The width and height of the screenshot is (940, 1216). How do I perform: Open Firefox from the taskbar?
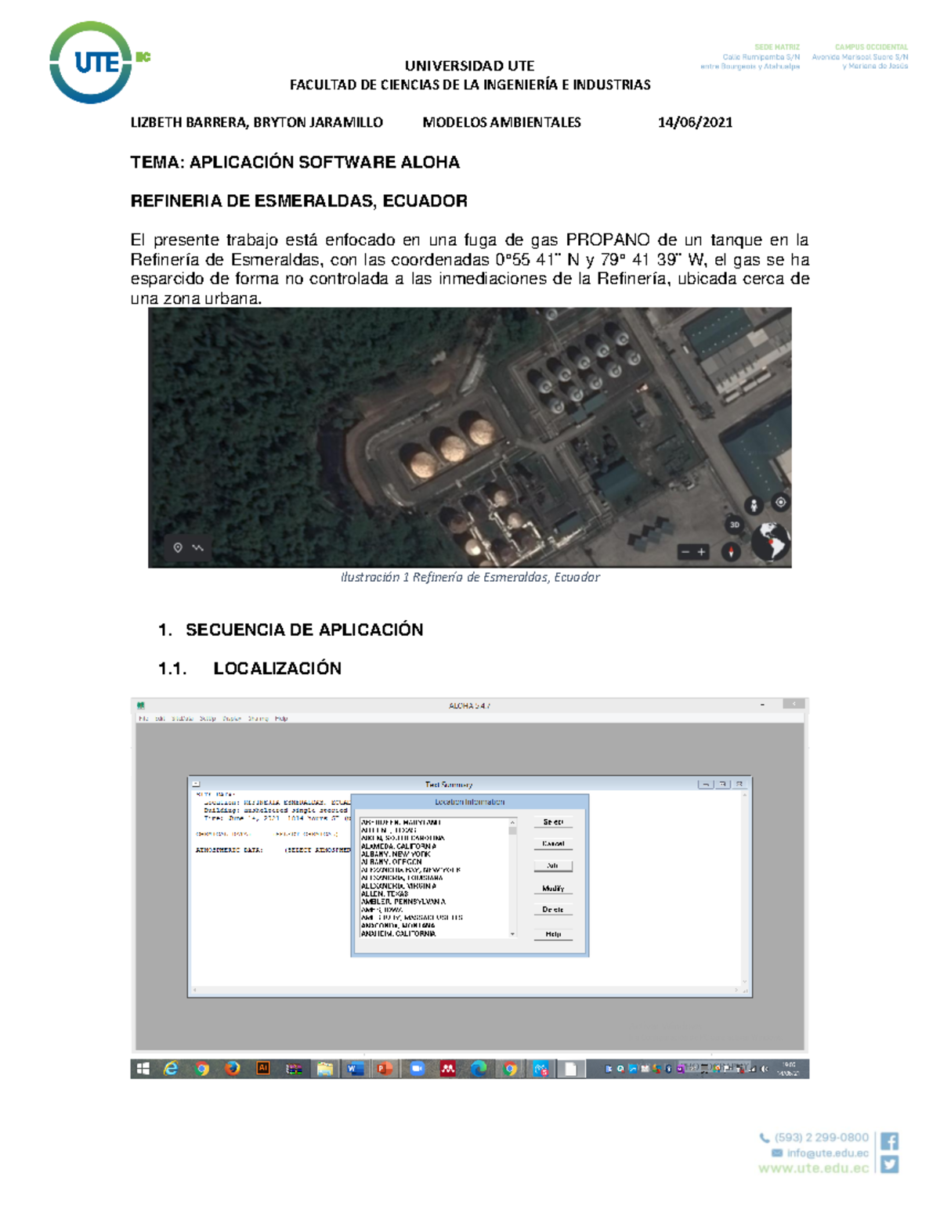pyautogui.click(x=233, y=1069)
